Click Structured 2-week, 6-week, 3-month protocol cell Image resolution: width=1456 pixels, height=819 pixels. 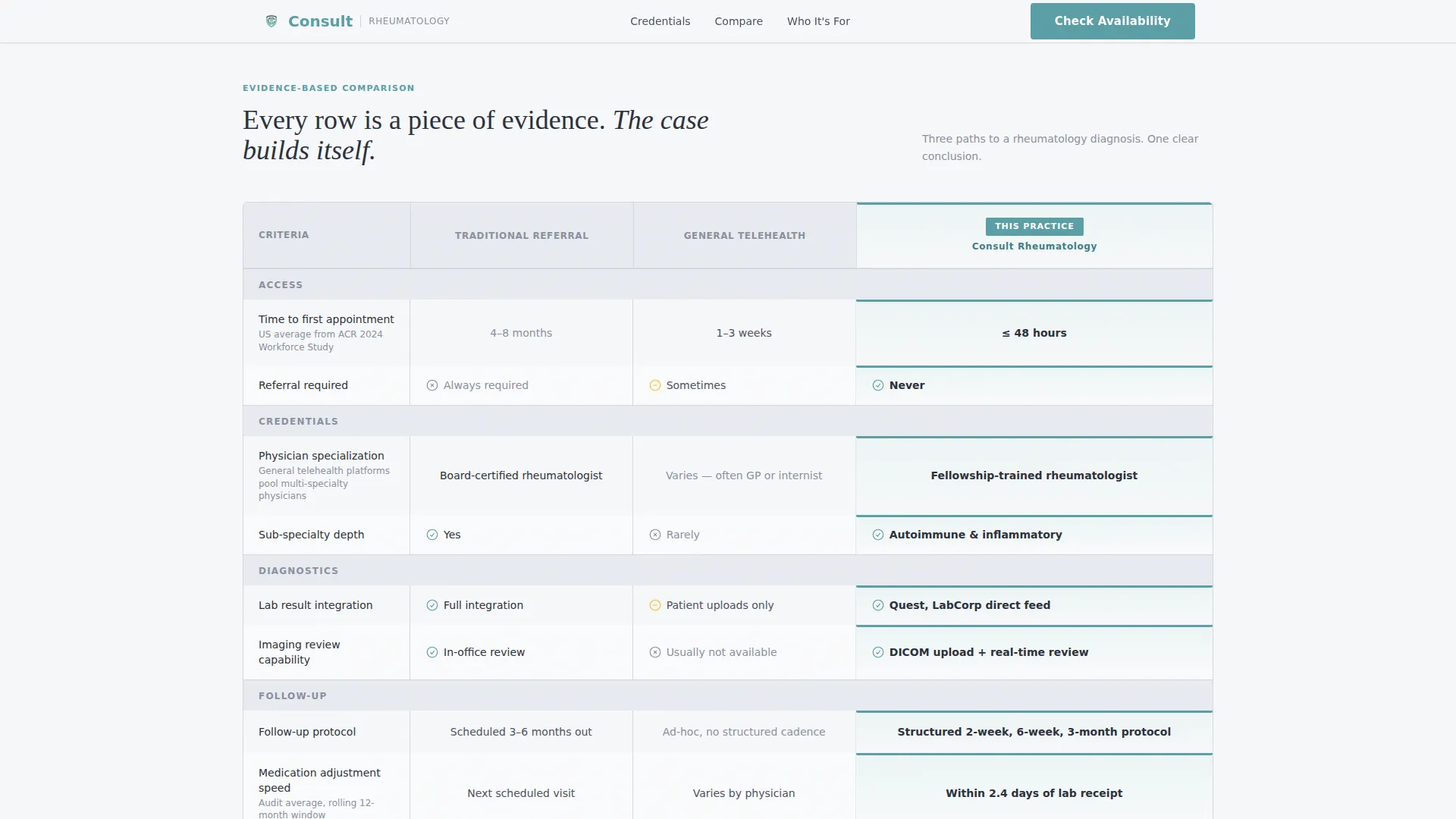[1034, 732]
